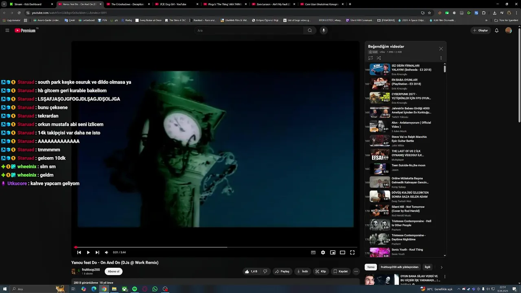
Task: Play the video
Action: click(x=88, y=252)
